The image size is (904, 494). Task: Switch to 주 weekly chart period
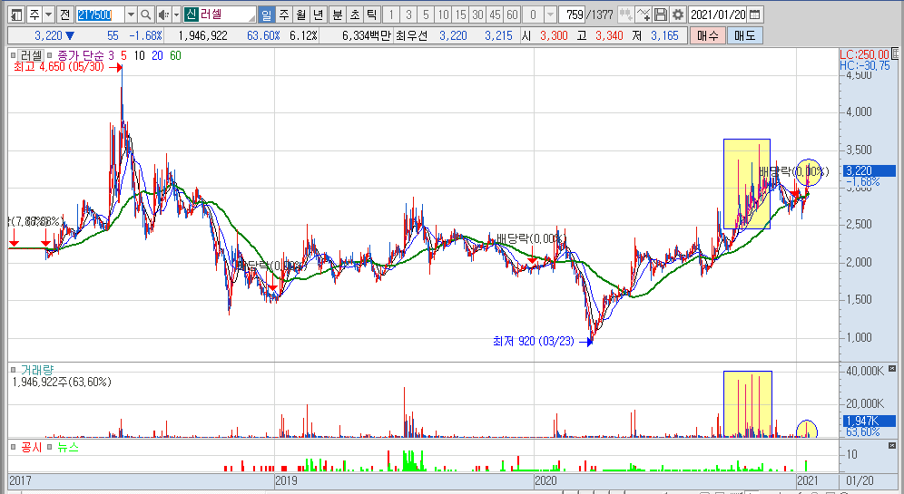point(283,15)
